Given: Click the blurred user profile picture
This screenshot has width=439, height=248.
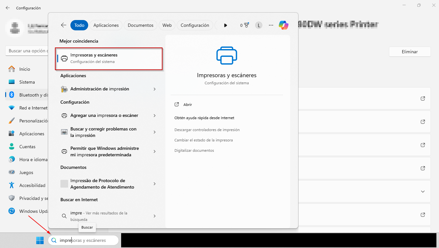Looking at the screenshot, I should (15, 28).
